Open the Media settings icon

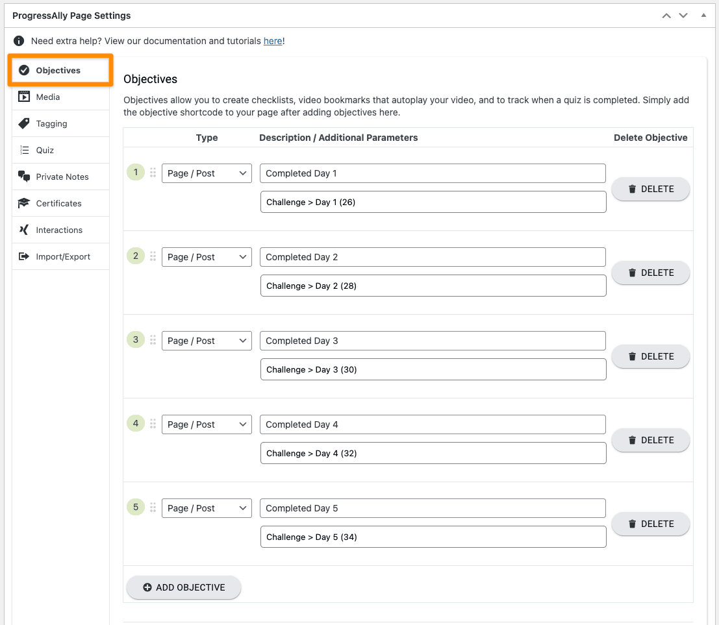pyautogui.click(x=23, y=97)
